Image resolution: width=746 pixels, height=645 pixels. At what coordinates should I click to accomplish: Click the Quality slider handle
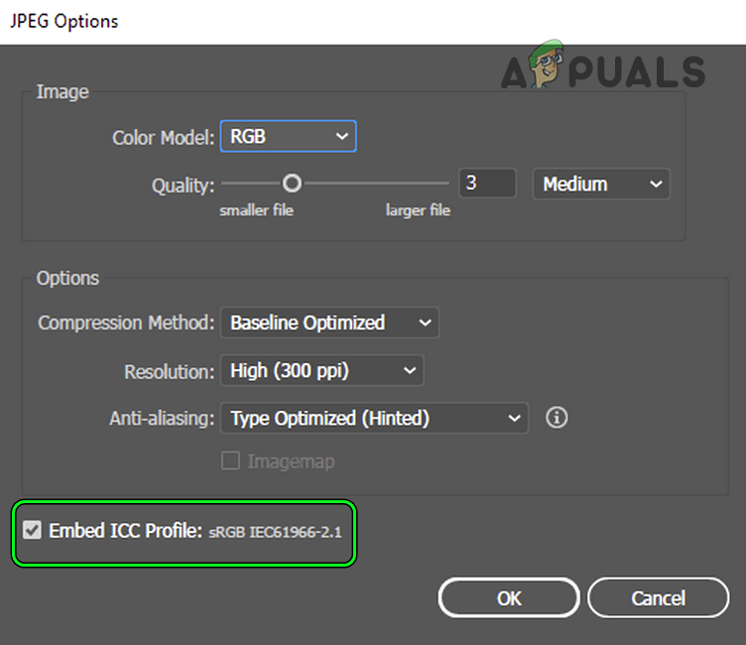tap(292, 184)
